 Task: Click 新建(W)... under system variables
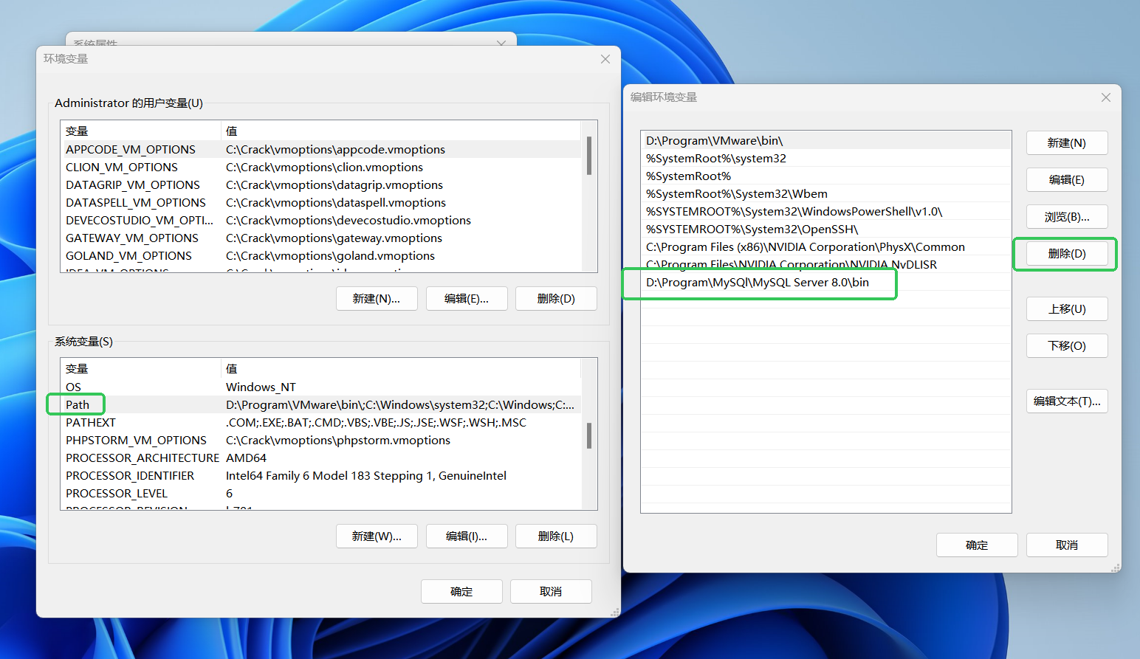tap(377, 536)
